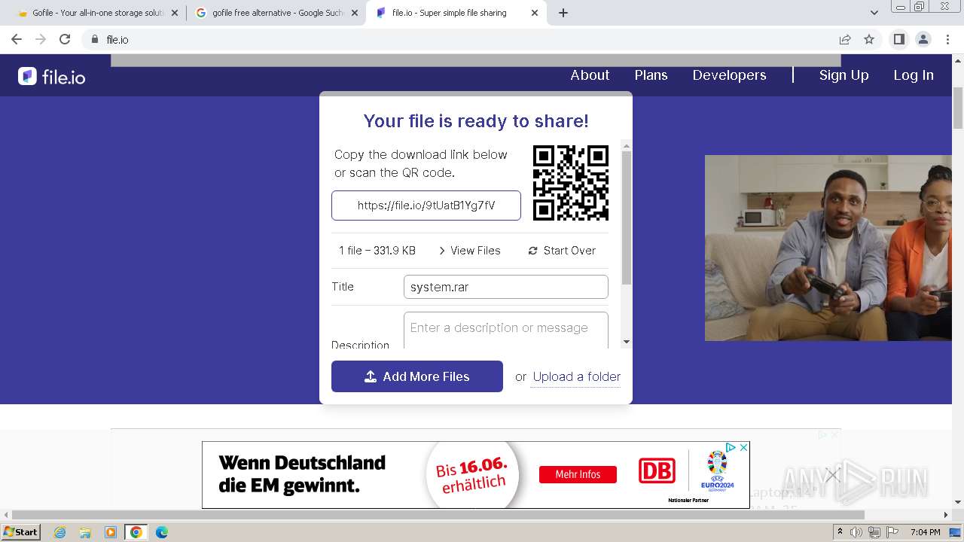Click the file.io logo icon
The width and height of the screenshot is (964, 542).
(27, 76)
